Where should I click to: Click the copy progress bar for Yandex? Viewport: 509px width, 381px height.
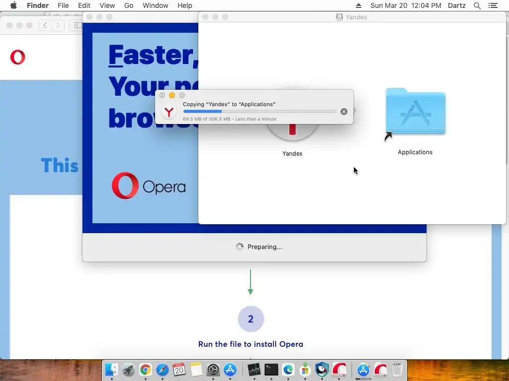pyautogui.click(x=259, y=112)
